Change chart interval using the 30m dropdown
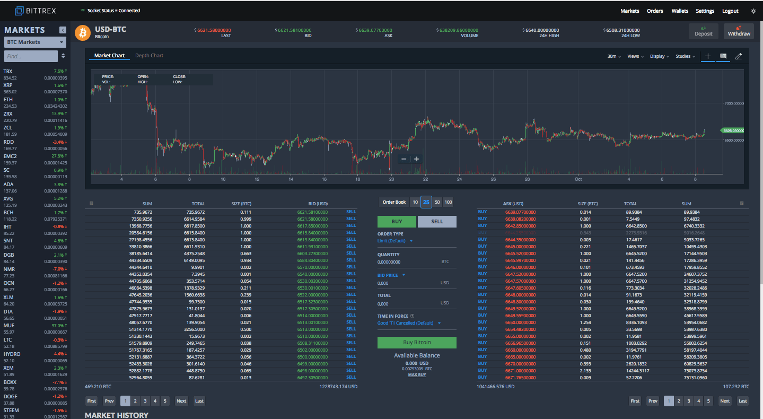Image resolution: width=763 pixels, height=419 pixels. [x=613, y=57]
